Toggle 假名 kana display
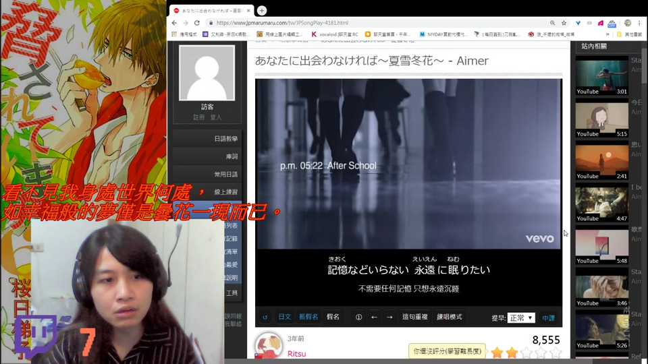This screenshot has height=364, width=648. tap(333, 317)
